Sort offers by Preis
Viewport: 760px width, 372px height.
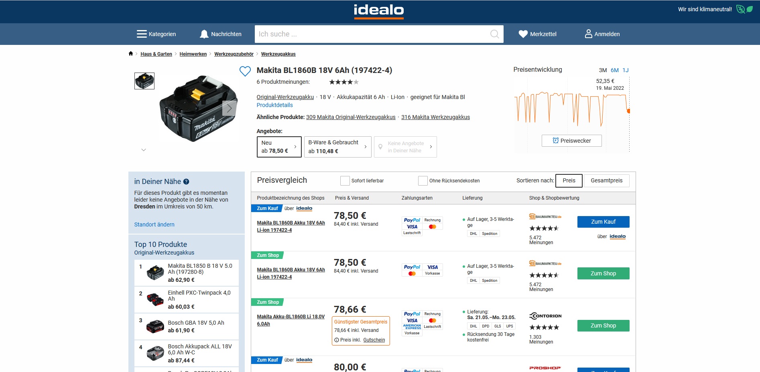[569, 180]
